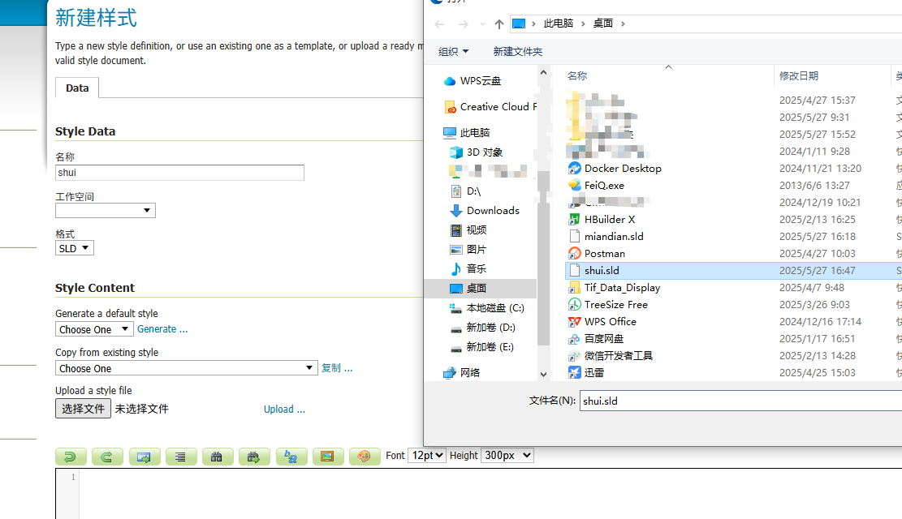This screenshot has width=902, height=519.
Task: Click navigation pane scroll-down arrow
Action: [x=544, y=375]
